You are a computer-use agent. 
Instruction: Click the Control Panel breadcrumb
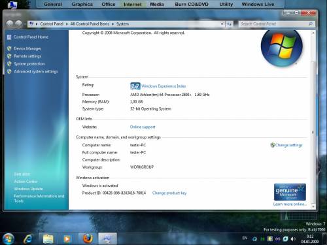point(52,24)
